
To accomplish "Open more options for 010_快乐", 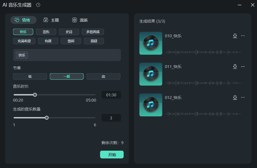I will coord(243,36).
